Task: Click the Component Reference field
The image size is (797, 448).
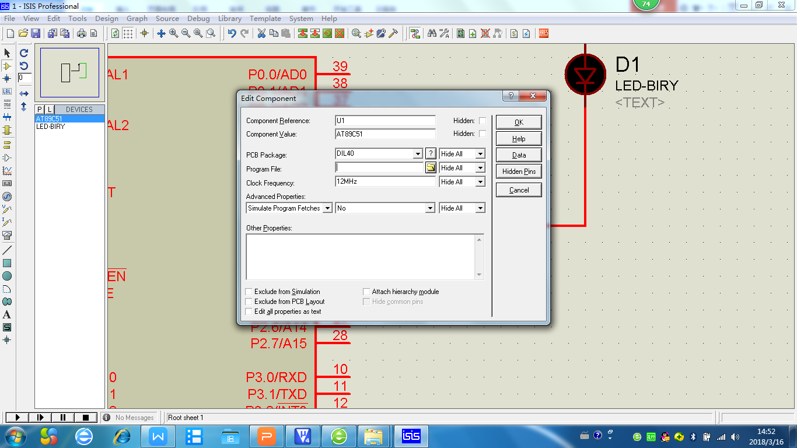Action: (x=385, y=121)
